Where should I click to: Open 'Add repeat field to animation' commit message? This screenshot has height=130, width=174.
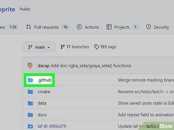pyautogui.click(x=146, y=115)
